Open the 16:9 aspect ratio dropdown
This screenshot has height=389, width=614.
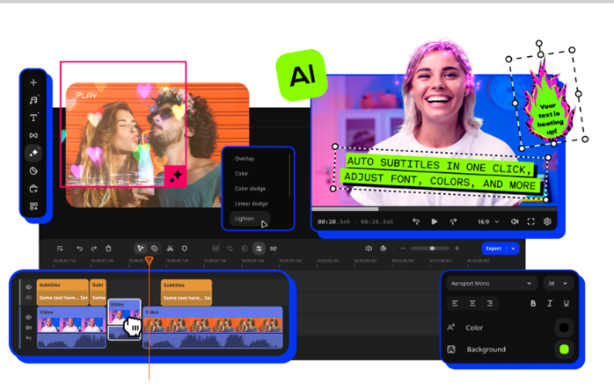pos(489,222)
